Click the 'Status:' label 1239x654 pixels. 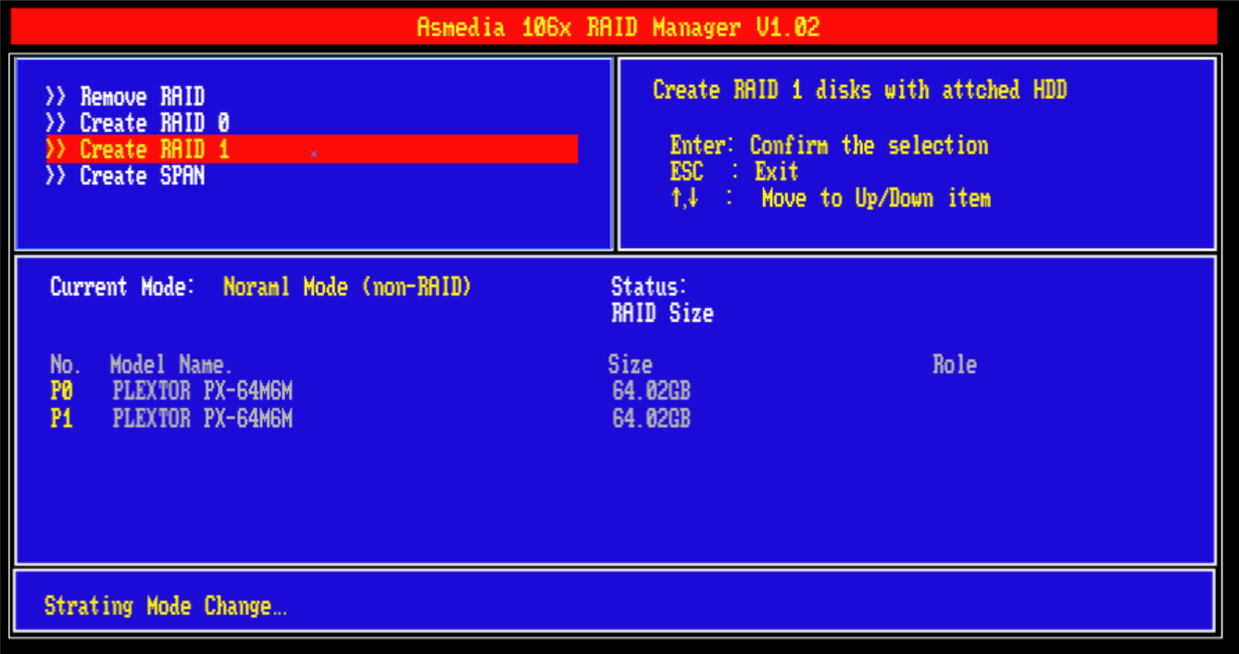(x=649, y=287)
